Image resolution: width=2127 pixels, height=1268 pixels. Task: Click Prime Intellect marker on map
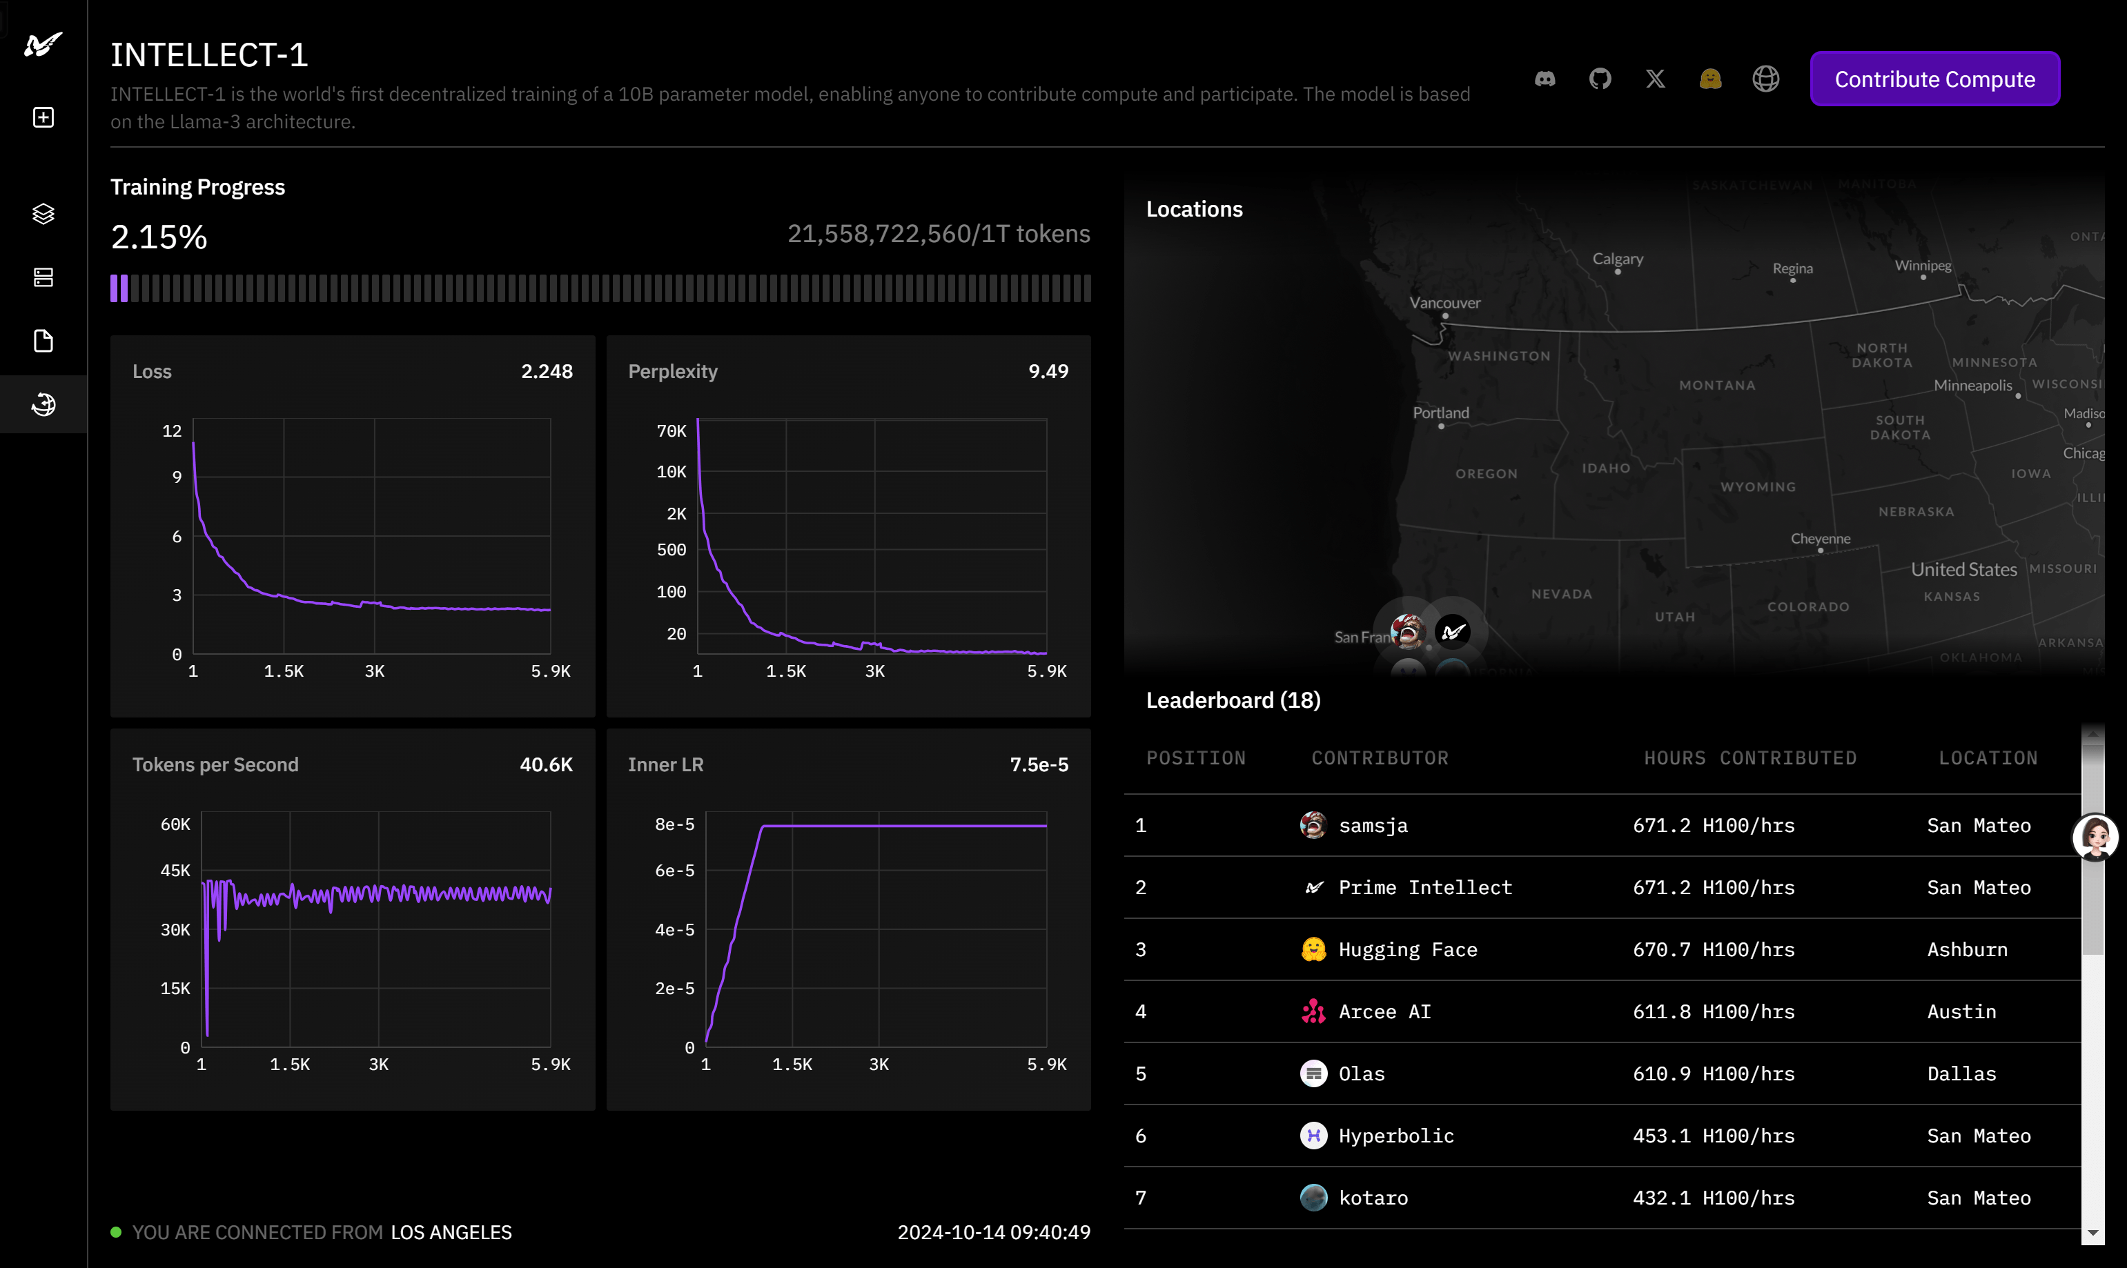(1453, 631)
